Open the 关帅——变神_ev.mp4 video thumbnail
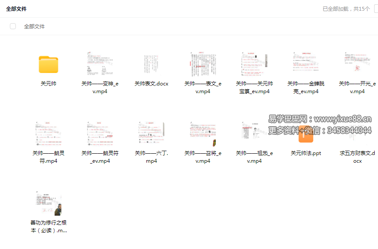This screenshot has height=249, width=378. 100,64
